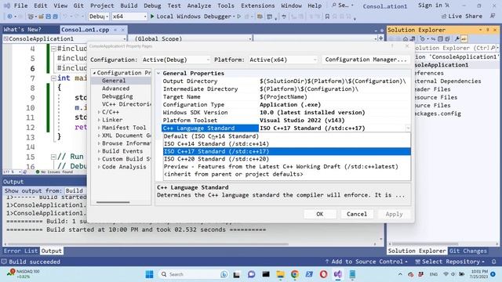Select the Preview /std:c++latest option
The image size is (502, 282).
tap(287, 167)
